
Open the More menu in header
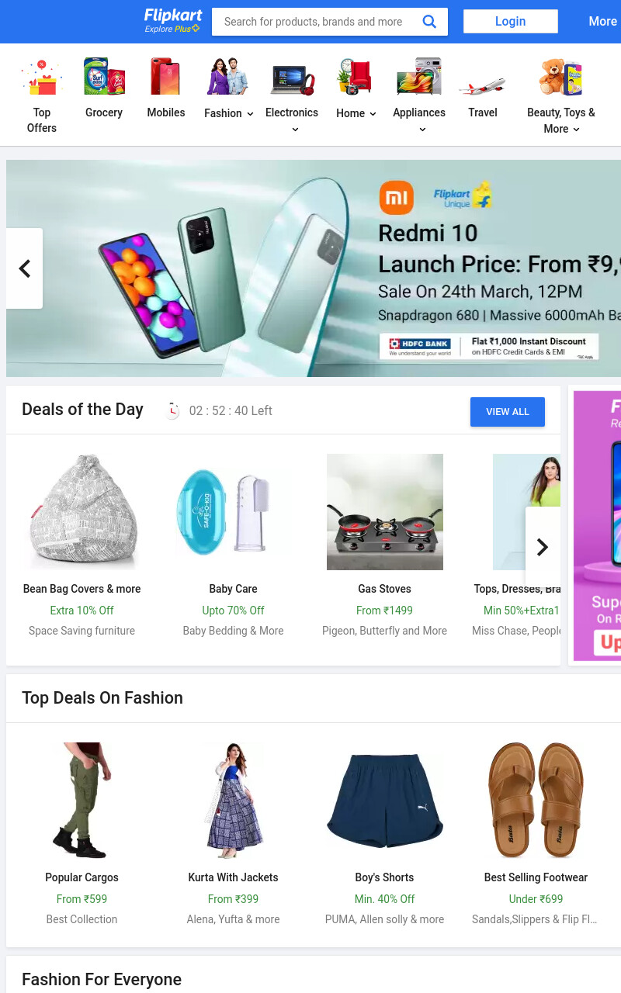click(x=602, y=22)
